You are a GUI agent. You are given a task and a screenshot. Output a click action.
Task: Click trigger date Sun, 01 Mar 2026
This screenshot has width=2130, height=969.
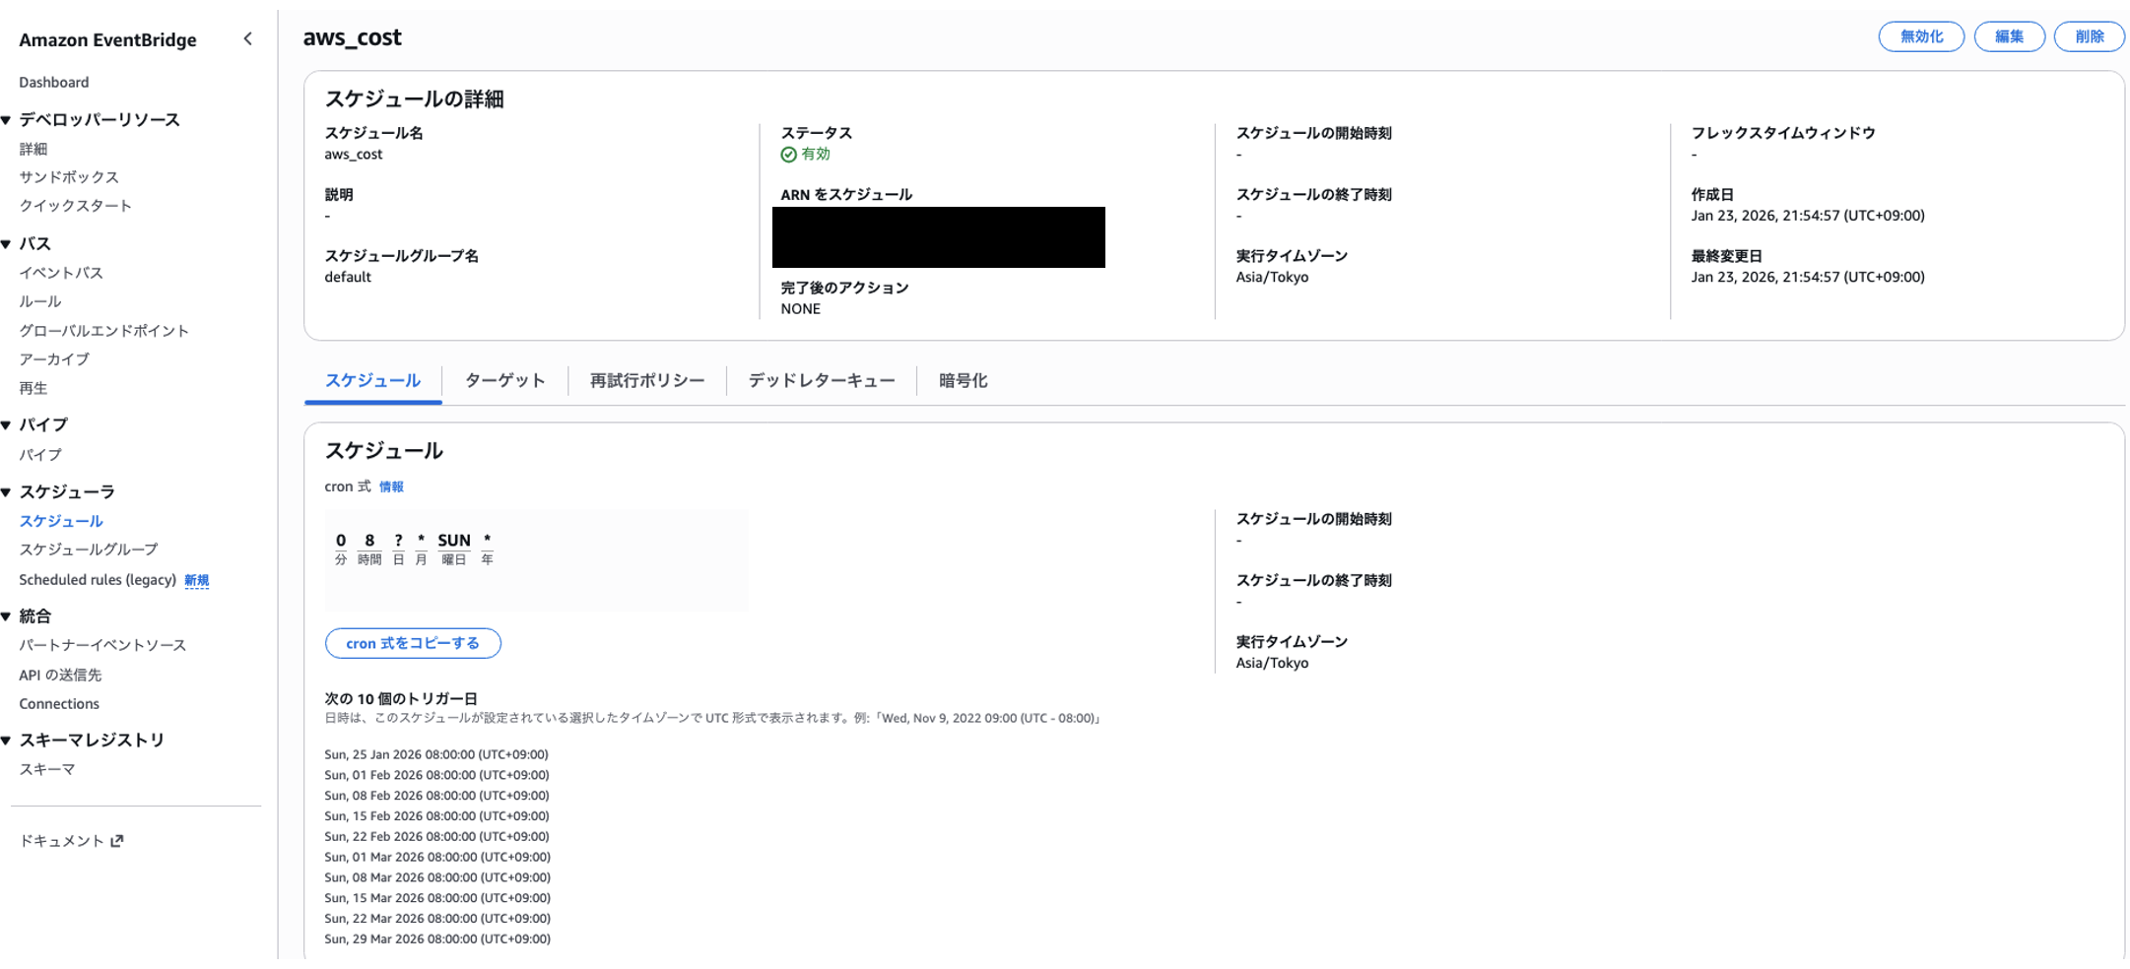point(437,858)
